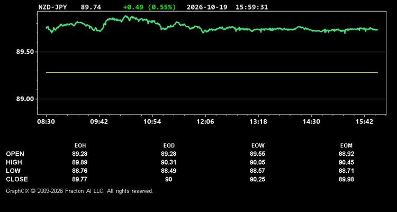This screenshot has height=212, width=397.
Task: Click the 15:59:31 timestamp
Action: coord(251,7)
